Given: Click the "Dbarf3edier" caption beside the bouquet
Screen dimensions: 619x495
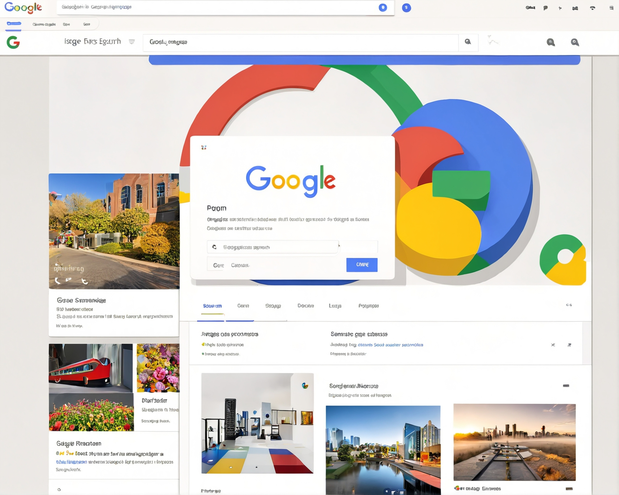Looking at the screenshot, I should coord(154,401).
